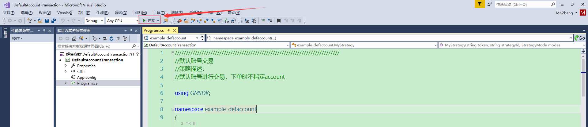Collapse code outline at line 1
588x127 pixels.
[x=173, y=53]
